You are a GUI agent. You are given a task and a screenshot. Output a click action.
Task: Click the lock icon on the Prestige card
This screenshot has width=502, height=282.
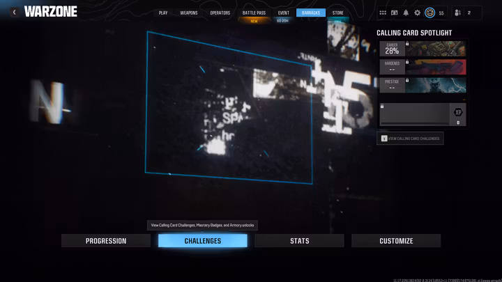point(407,80)
